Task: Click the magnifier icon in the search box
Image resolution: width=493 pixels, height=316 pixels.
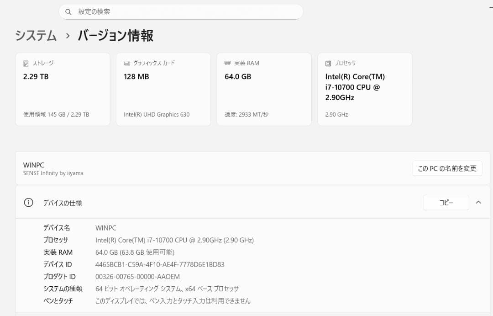Action: click(x=68, y=11)
